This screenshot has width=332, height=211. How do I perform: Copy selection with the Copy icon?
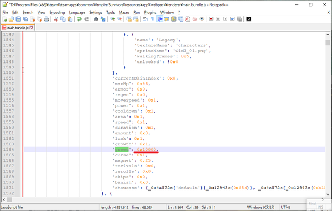coord(63,19)
